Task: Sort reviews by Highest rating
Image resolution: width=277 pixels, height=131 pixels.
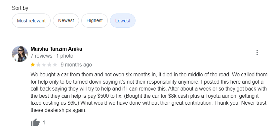Action: pyautogui.click(x=95, y=21)
